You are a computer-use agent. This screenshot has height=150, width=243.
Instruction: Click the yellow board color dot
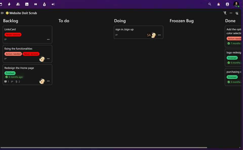(x=7, y=13)
